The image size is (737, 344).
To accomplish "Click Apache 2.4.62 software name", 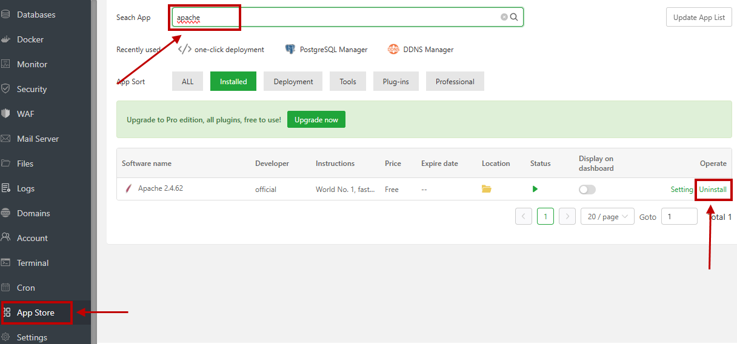I will [161, 188].
